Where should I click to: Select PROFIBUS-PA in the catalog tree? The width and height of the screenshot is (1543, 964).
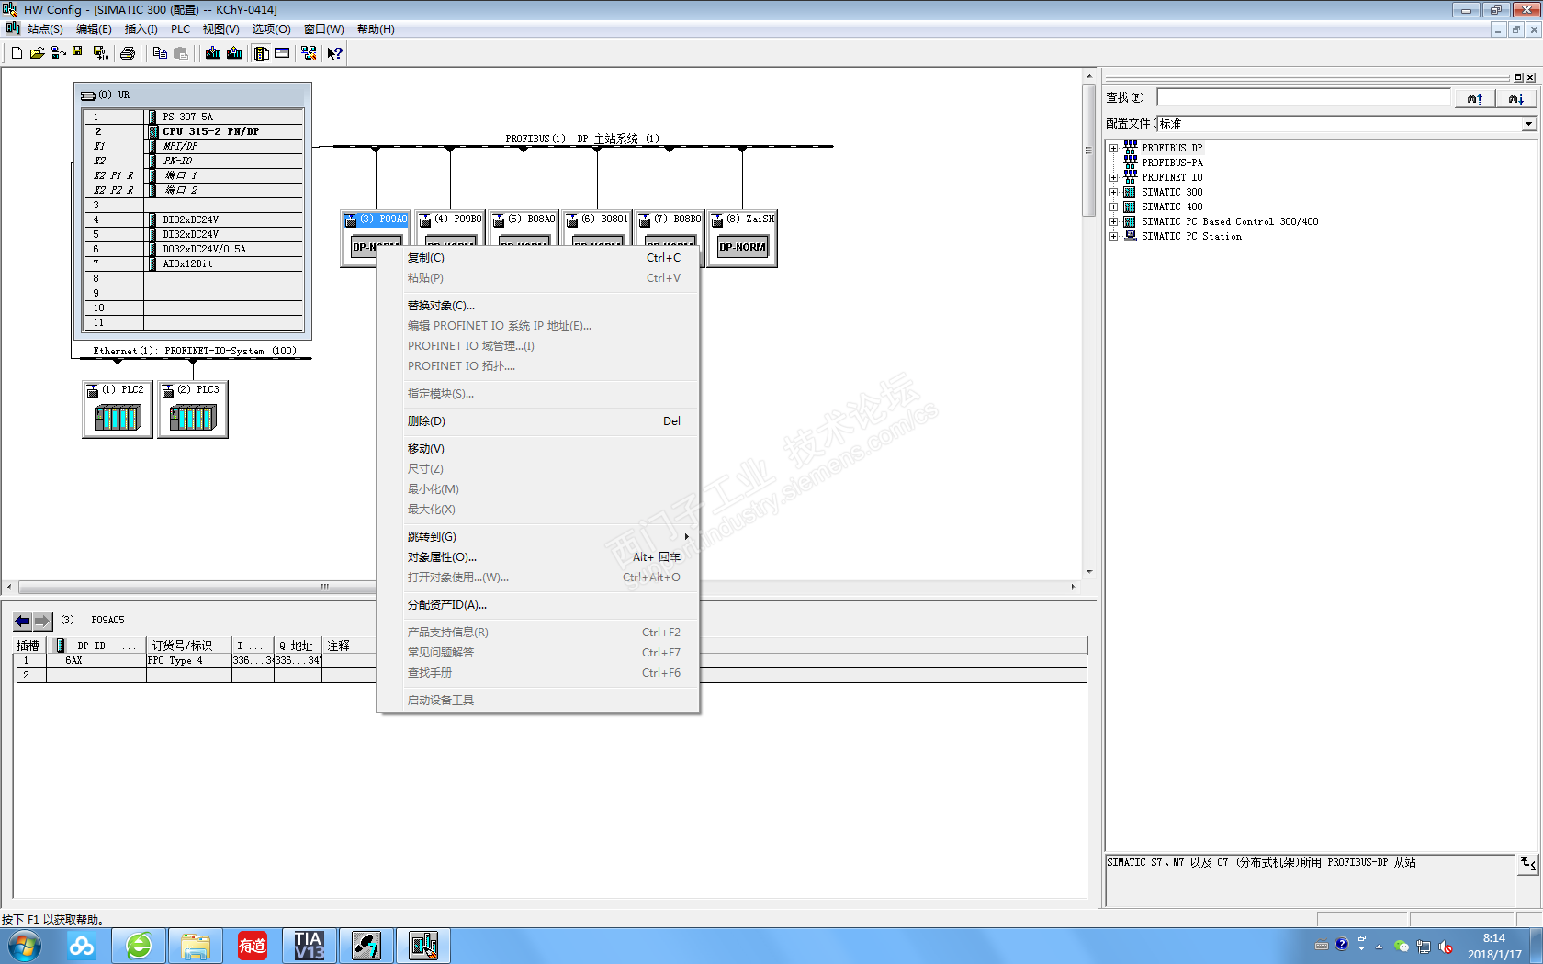pos(1172,163)
